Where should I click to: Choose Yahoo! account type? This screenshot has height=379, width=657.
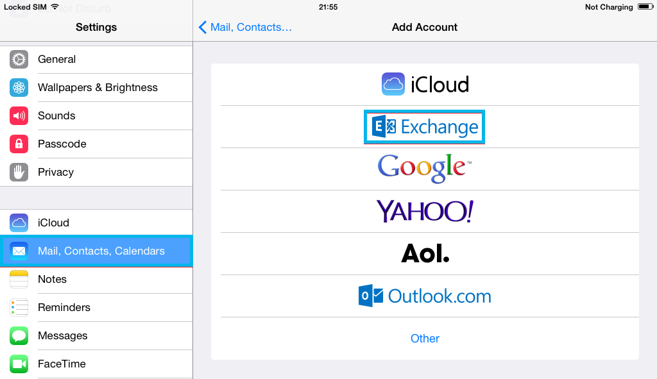pyautogui.click(x=425, y=211)
